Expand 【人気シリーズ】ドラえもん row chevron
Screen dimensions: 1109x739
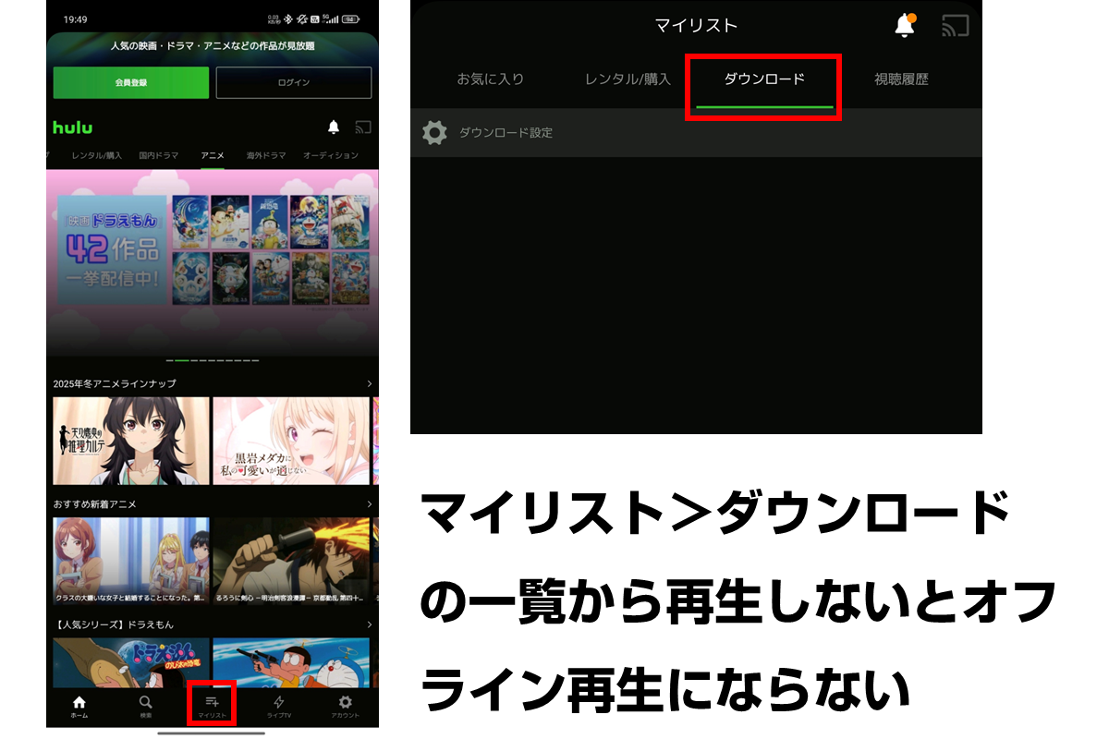pyautogui.click(x=370, y=624)
